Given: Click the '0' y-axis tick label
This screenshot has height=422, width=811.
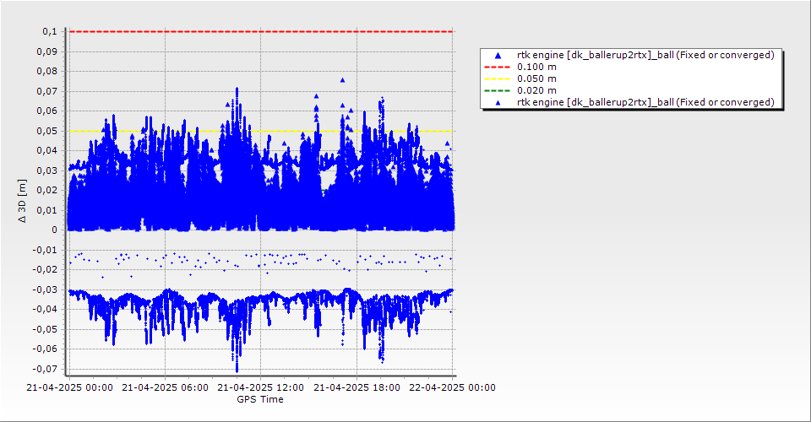Looking at the screenshot, I should 54,230.
